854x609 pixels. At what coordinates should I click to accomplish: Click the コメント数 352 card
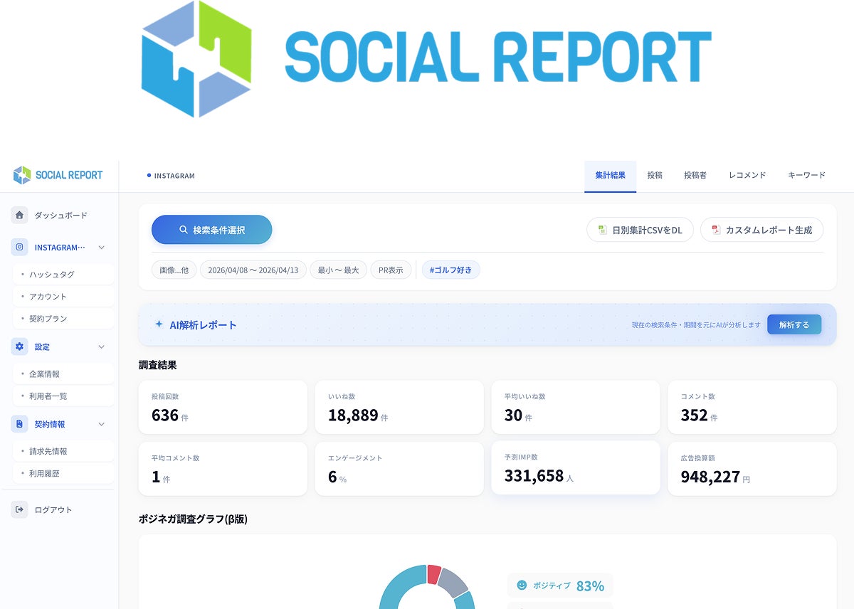(x=752, y=407)
